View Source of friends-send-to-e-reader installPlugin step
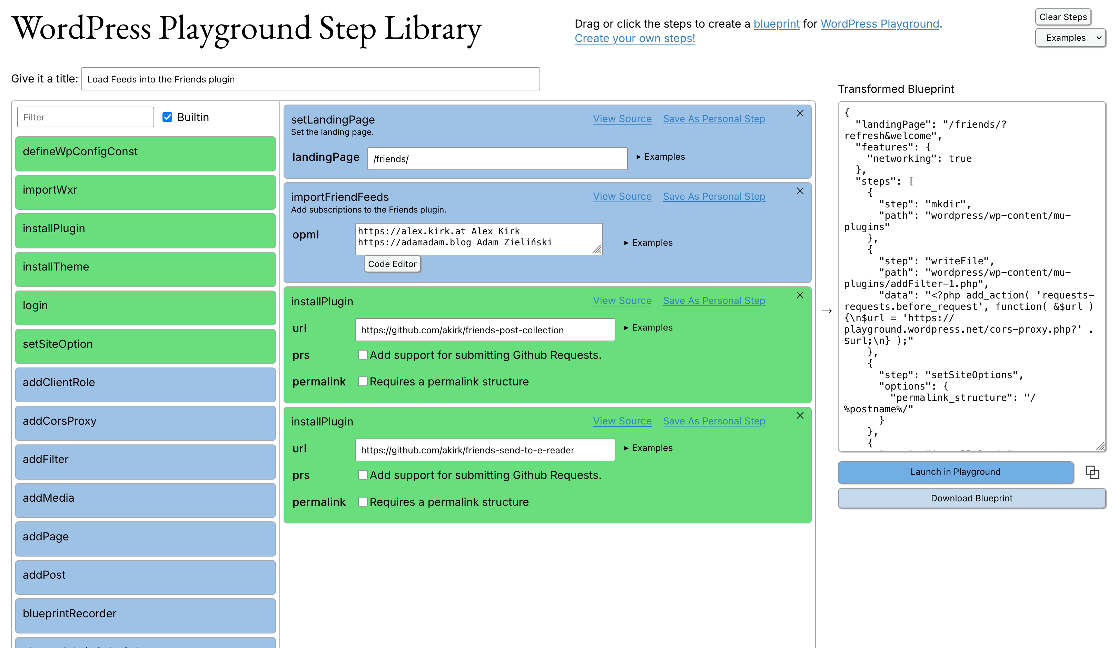 (622, 421)
